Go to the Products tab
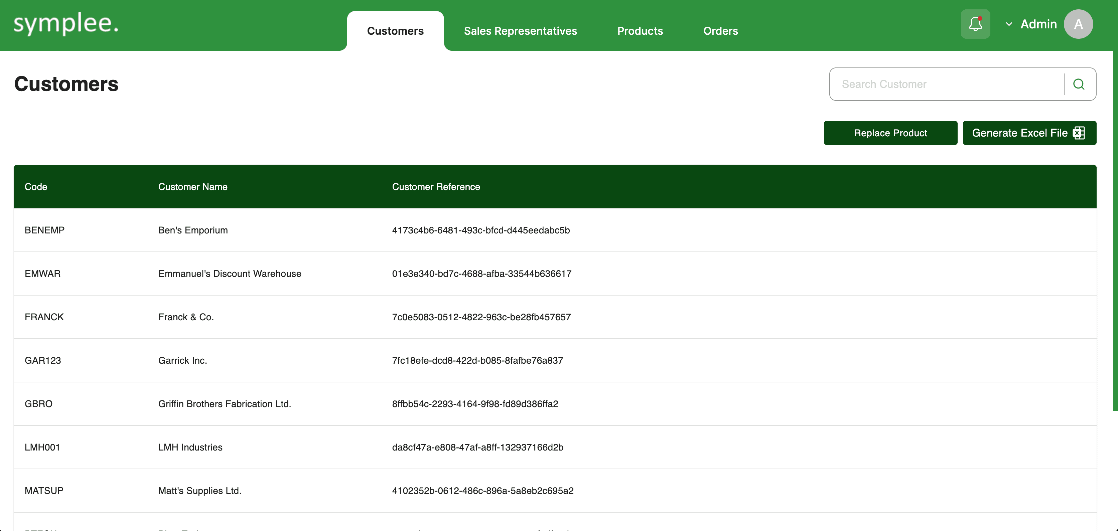 (640, 31)
